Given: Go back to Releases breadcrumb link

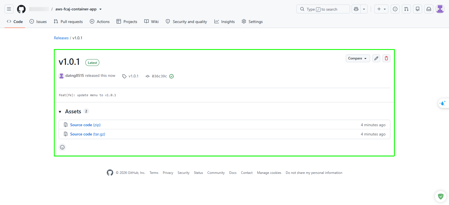Looking at the screenshot, I should pos(61,38).
